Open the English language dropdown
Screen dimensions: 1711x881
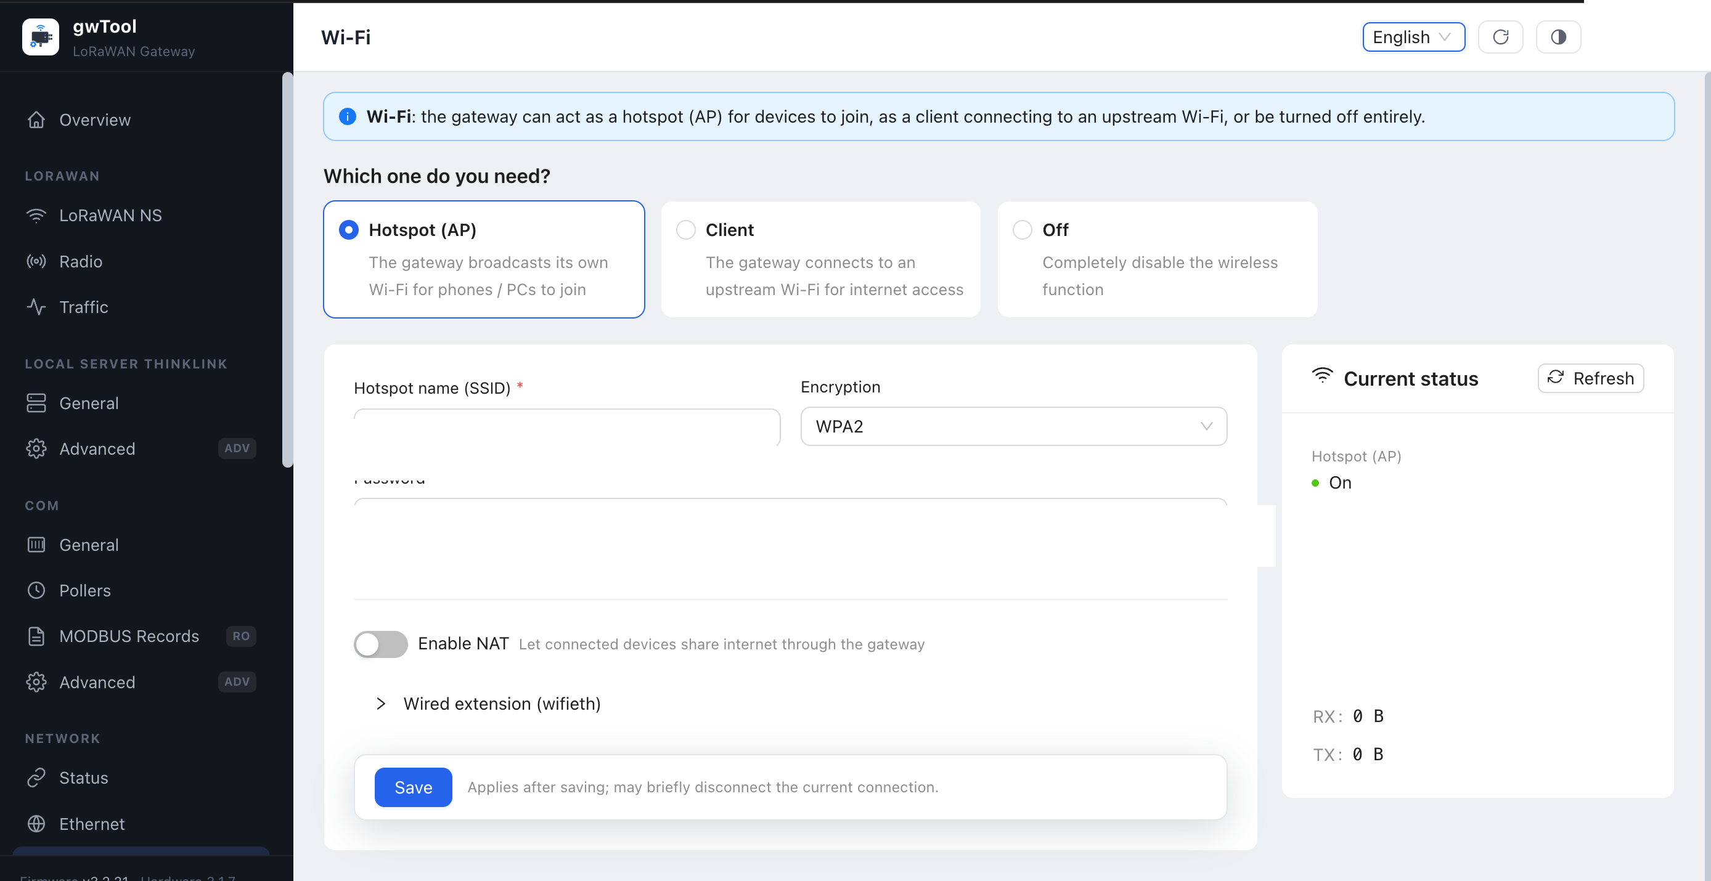1413,37
